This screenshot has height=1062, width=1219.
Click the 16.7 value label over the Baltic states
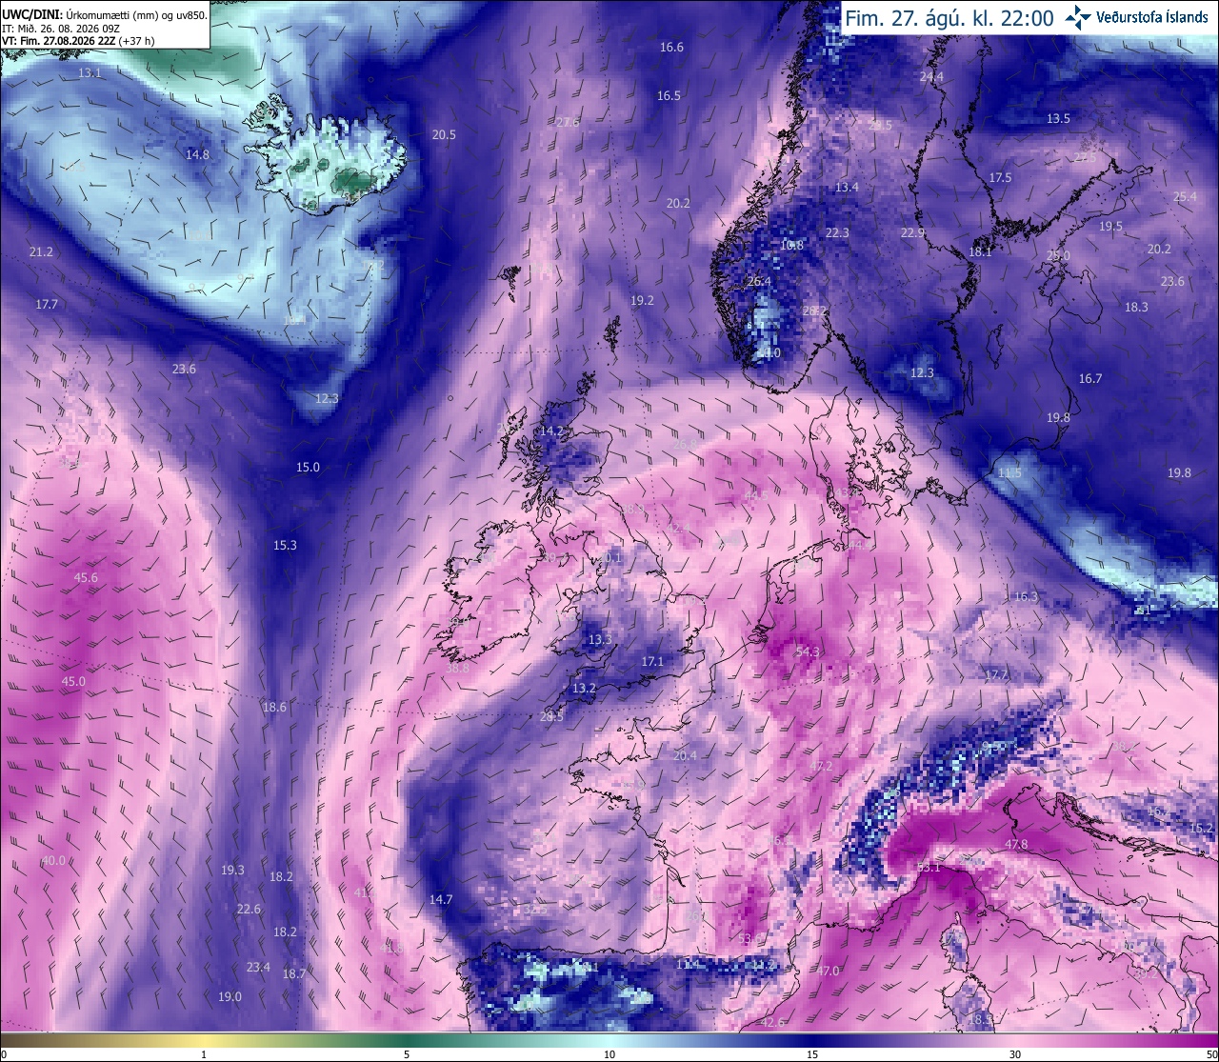[1090, 378]
